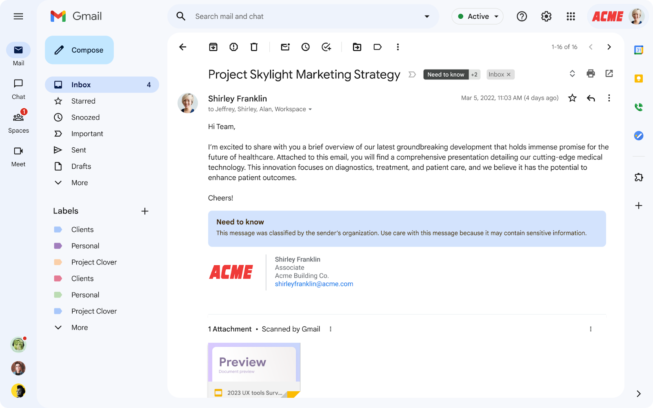Open the Starred folder
Screen dimensions: 653x408
pyautogui.click(x=83, y=101)
